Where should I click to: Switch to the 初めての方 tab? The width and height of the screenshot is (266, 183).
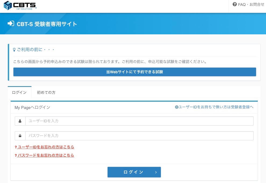click(46, 92)
